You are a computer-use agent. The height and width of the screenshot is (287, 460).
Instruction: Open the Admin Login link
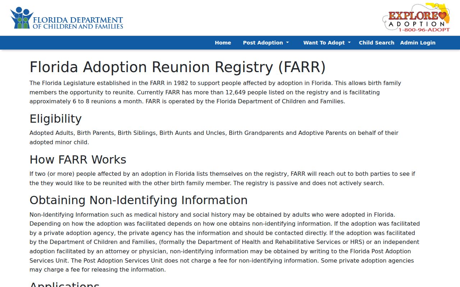(x=418, y=43)
